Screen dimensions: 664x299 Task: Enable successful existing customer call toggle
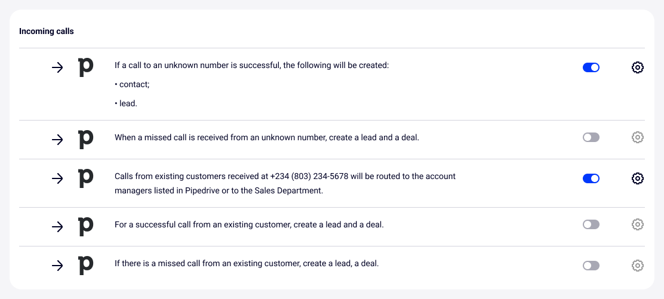[591, 224]
